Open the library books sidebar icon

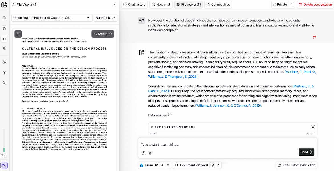pyautogui.click(x=4, y=28)
